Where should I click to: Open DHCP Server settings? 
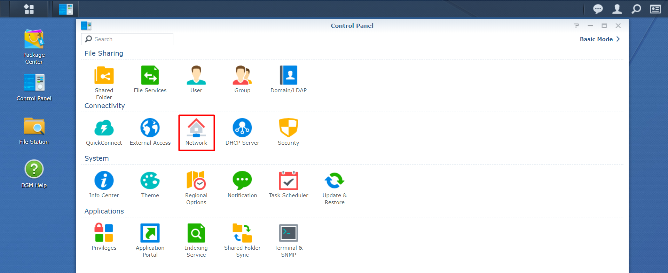pos(242,132)
